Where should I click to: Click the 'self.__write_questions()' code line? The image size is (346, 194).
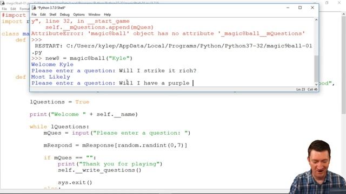tap(99, 170)
